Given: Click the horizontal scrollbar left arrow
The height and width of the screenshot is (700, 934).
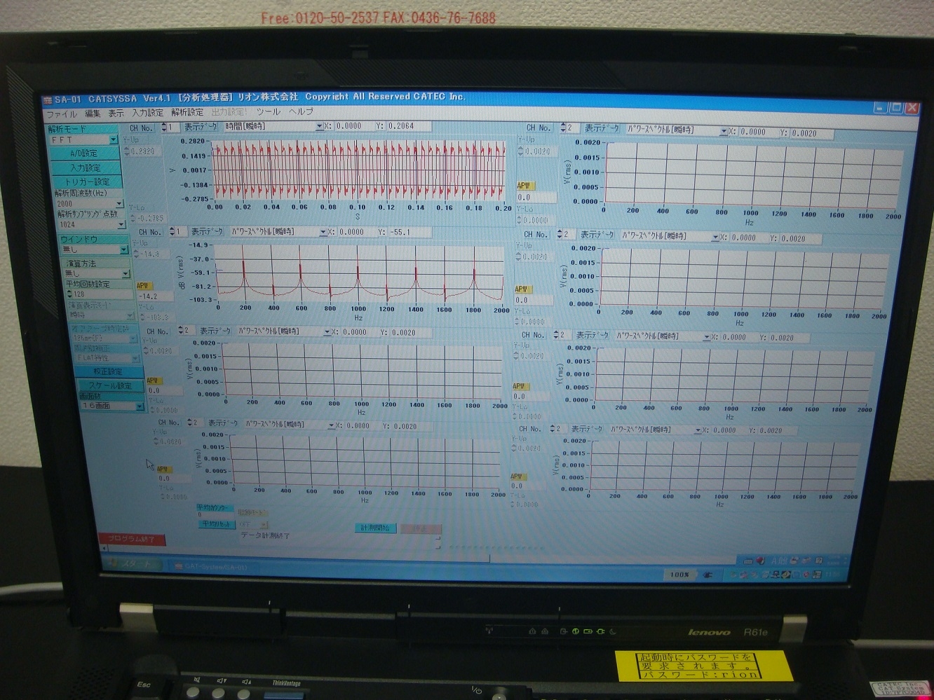Looking at the screenshot, I should point(104,549).
